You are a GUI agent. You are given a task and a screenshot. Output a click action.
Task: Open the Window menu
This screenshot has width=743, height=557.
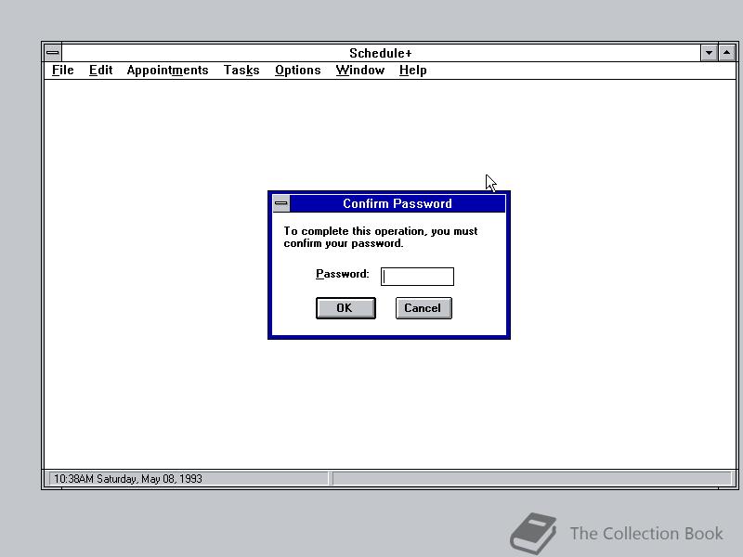[x=359, y=71]
